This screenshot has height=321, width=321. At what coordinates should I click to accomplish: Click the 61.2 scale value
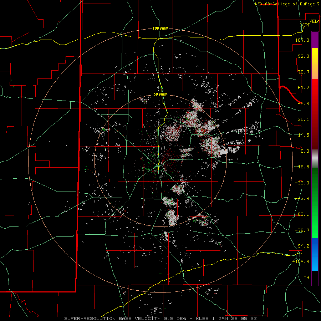(304, 88)
